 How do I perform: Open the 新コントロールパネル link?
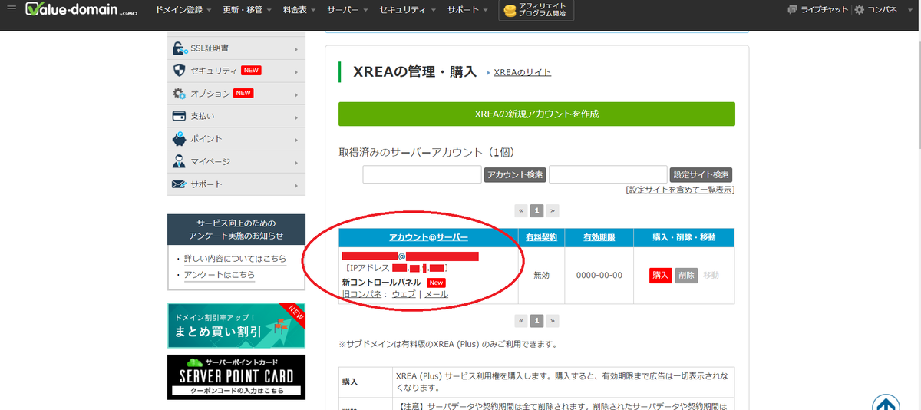381,283
